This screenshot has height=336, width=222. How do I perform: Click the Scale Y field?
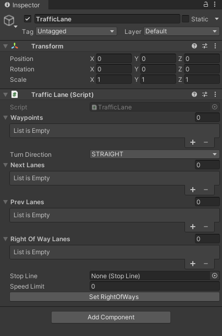(158, 80)
